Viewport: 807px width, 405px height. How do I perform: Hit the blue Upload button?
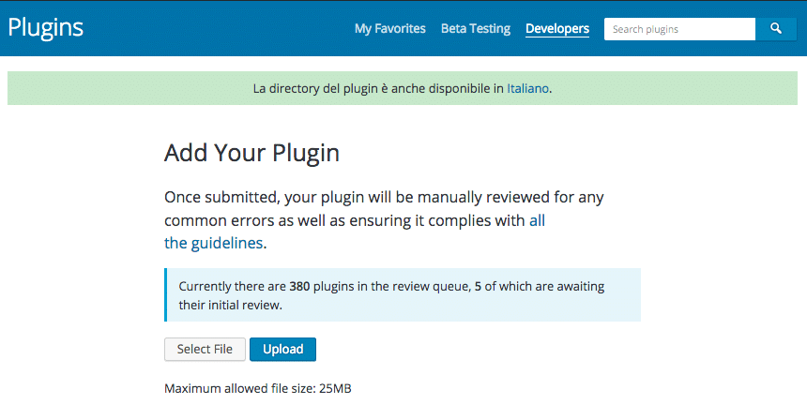[282, 350]
